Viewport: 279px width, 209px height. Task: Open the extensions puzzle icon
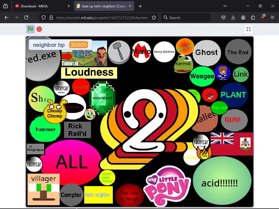[x=253, y=17]
